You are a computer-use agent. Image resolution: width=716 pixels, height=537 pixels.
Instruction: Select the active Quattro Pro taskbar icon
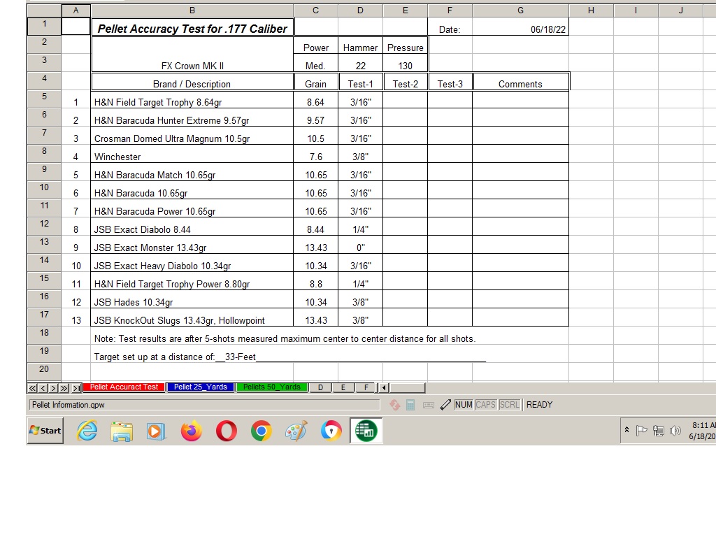pyautogui.click(x=366, y=431)
